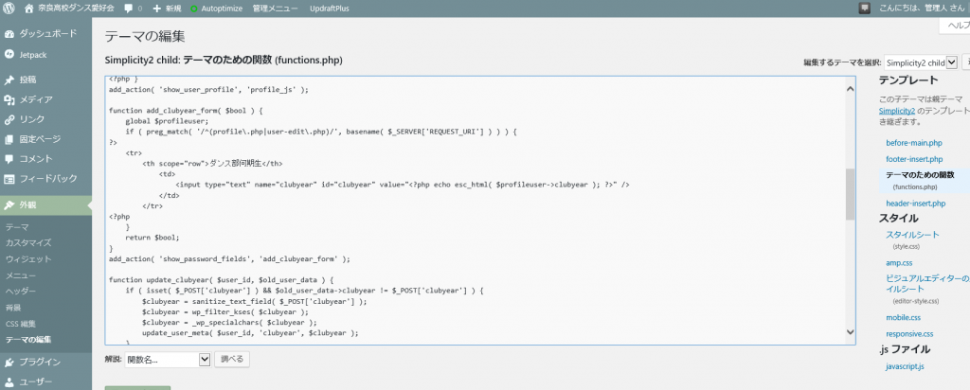Go to 投稿 posts menu
The height and width of the screenshot is (390, 970).
click(27, 80)
